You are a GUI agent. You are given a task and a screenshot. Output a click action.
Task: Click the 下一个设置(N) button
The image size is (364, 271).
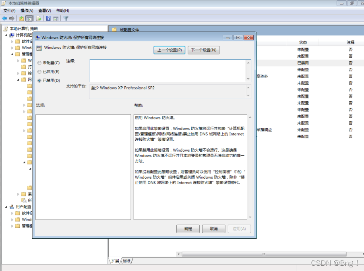pos(204,50)
